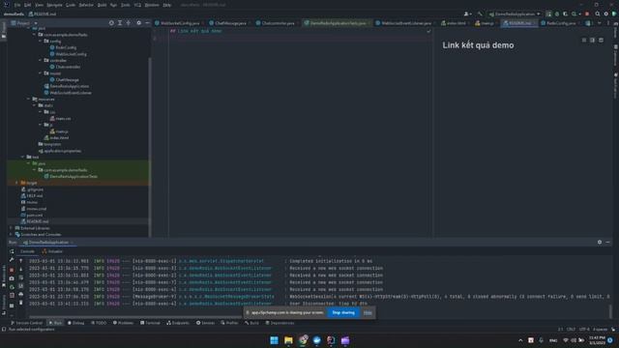The width and height of the screenshot is (619, 348).
Task: Show markdown editor only view
Action: click(584, 41)
